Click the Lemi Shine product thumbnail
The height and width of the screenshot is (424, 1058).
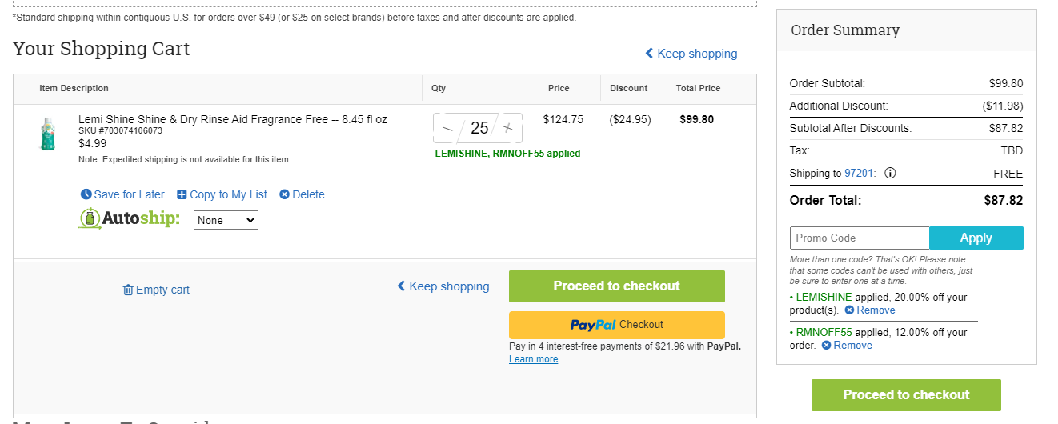coord(46,134)
